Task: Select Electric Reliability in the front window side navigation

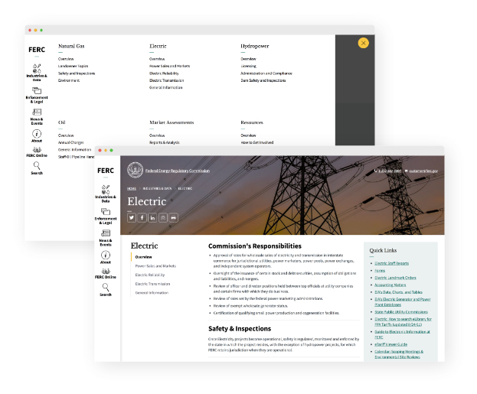Action: 149,275
